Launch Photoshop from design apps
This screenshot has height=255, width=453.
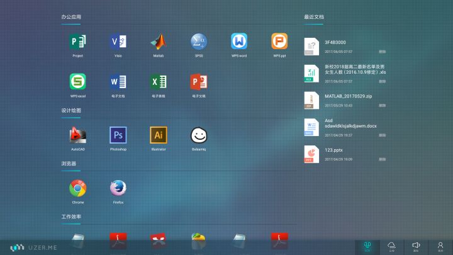tap(118, 135)
